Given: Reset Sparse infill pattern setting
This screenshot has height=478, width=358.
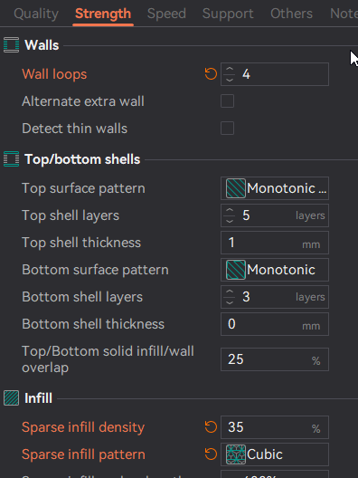Looking at the screenshot, I should tap(211, 454).
